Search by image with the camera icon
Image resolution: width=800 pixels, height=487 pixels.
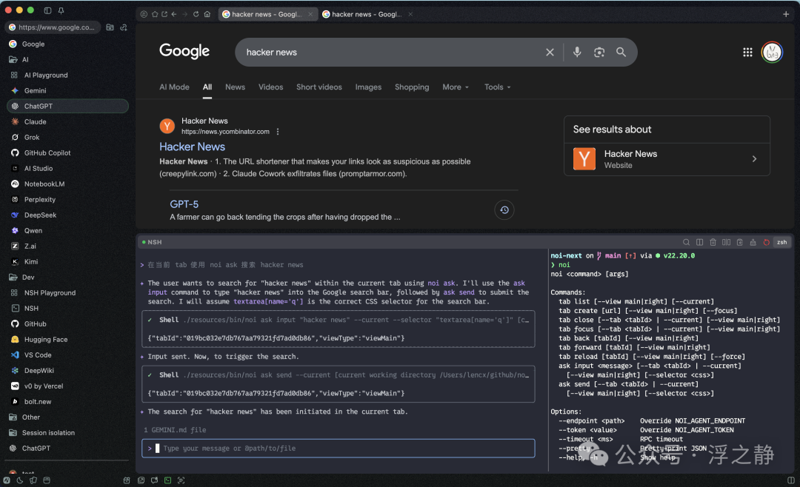[599, 52]
